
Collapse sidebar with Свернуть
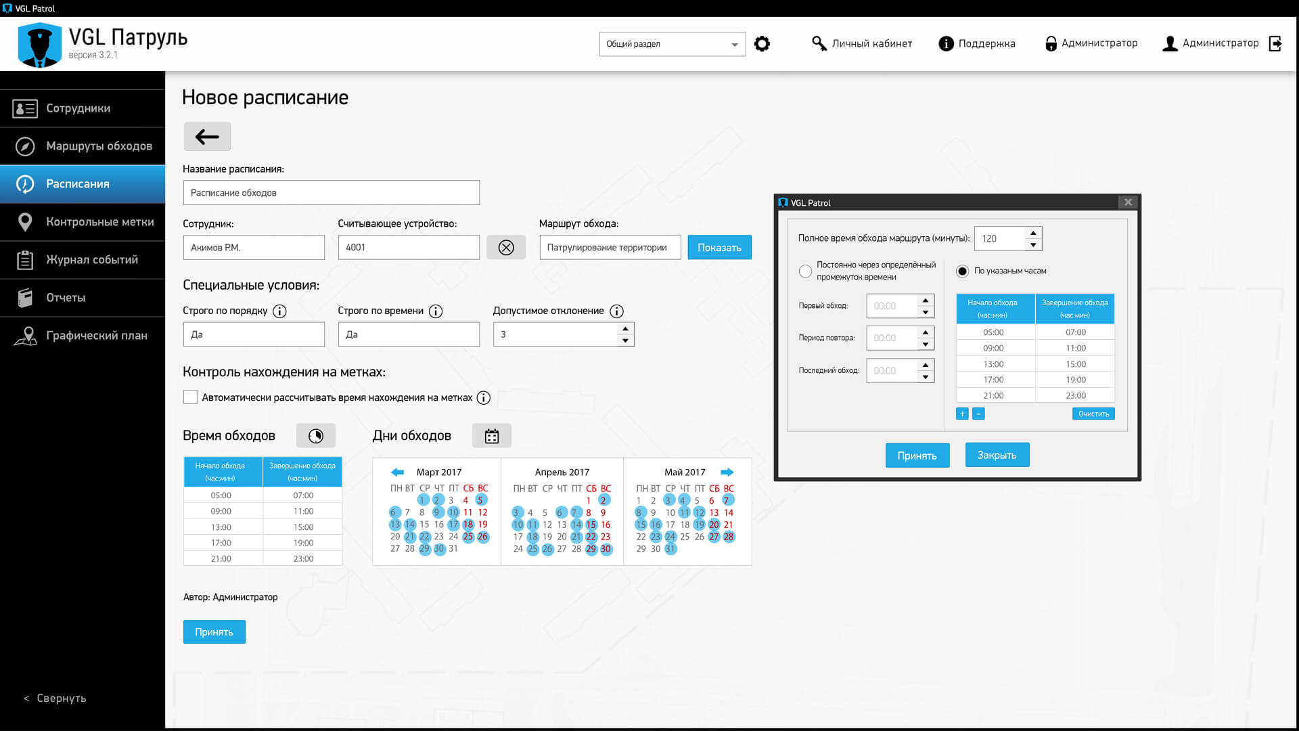(55, 699)
